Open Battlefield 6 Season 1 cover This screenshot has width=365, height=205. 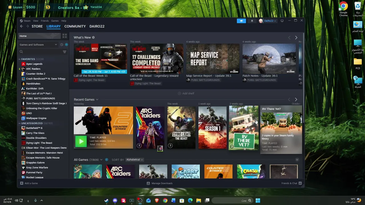212,128
